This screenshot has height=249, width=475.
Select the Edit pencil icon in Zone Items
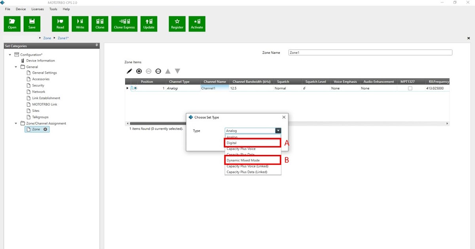click(x=129, y=71)
